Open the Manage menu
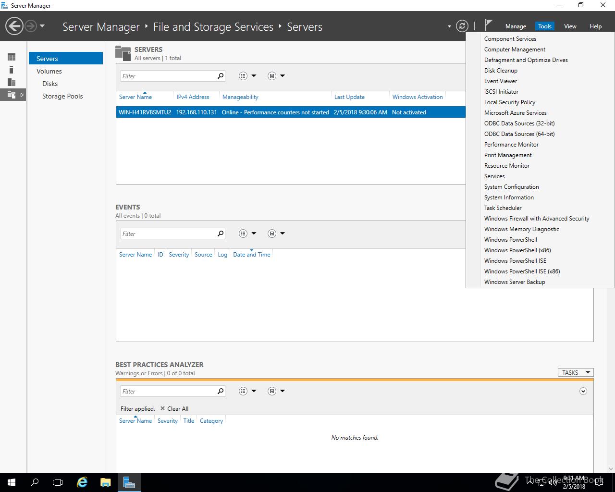The height and width of the screenshot is (492, 615). tap(516, 26)
